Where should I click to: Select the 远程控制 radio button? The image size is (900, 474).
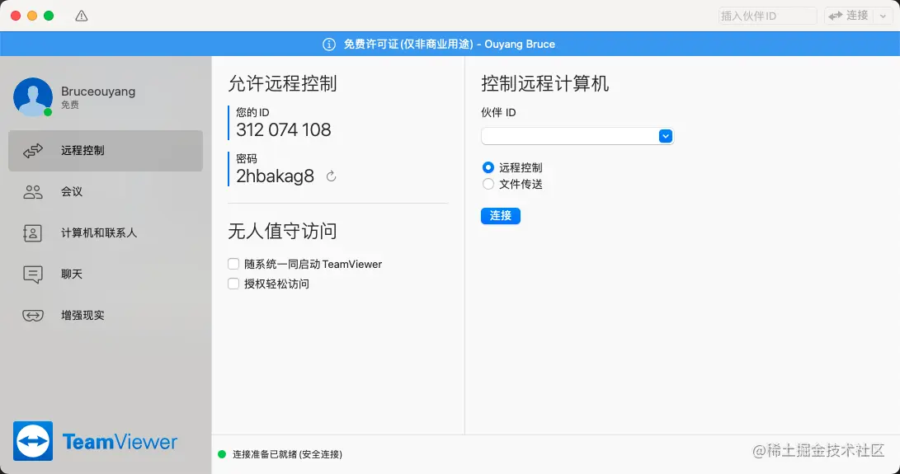coord(488,167)
